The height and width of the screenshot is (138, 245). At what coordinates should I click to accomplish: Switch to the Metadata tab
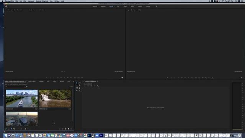coord(42,10)
